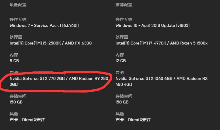
Task: Click the 12 GB memory value
Action: (121, 61)
